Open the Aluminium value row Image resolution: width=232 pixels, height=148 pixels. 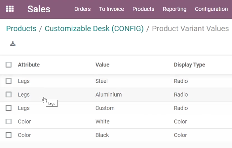click(116, 95)
